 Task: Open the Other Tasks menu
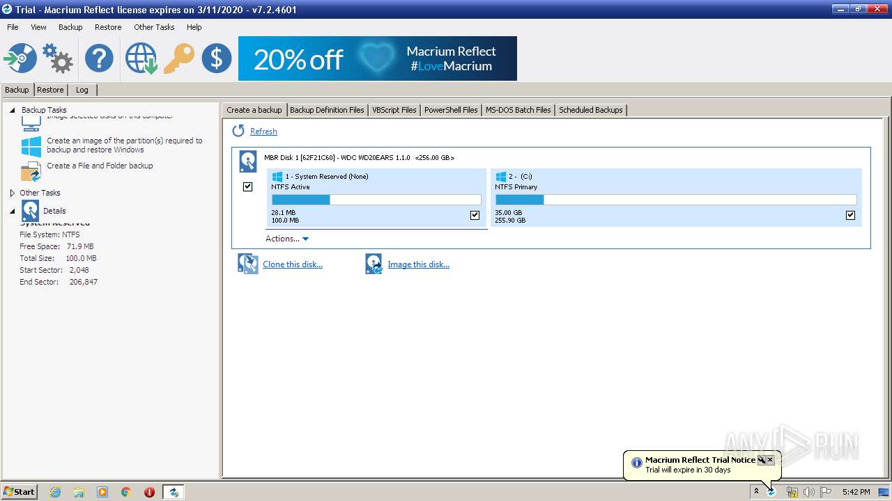click(154, 27)
